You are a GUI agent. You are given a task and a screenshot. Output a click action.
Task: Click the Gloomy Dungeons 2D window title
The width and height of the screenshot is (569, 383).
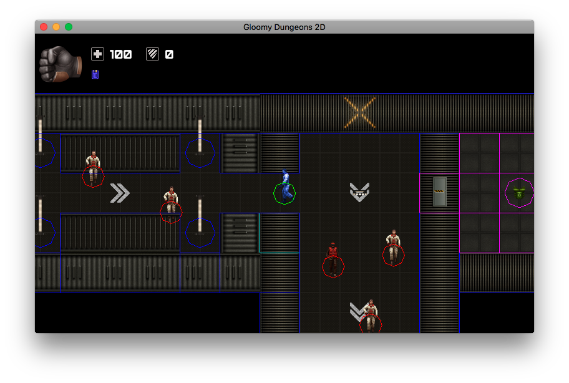coord(284,27)
